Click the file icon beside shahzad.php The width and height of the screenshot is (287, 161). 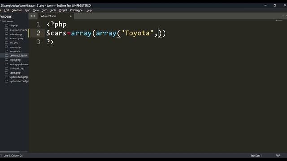point(7,68)
